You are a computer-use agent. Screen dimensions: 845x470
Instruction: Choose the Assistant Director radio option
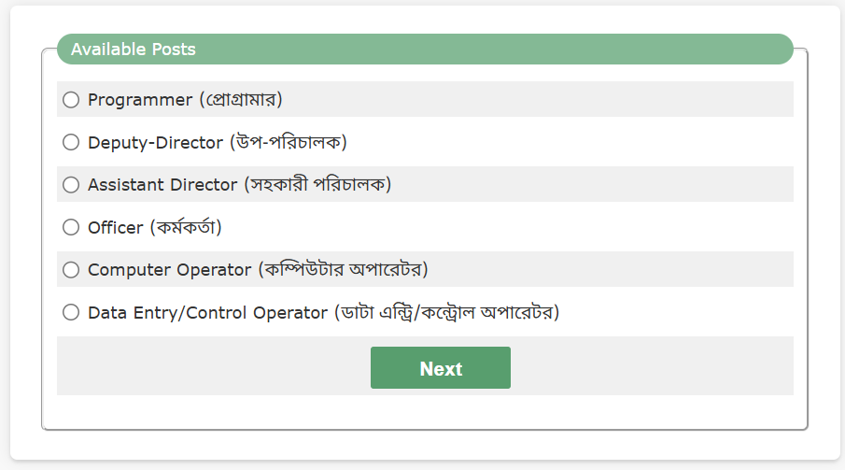71,185
